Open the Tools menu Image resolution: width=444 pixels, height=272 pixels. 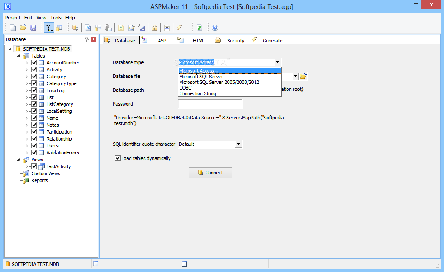(56, 18)
